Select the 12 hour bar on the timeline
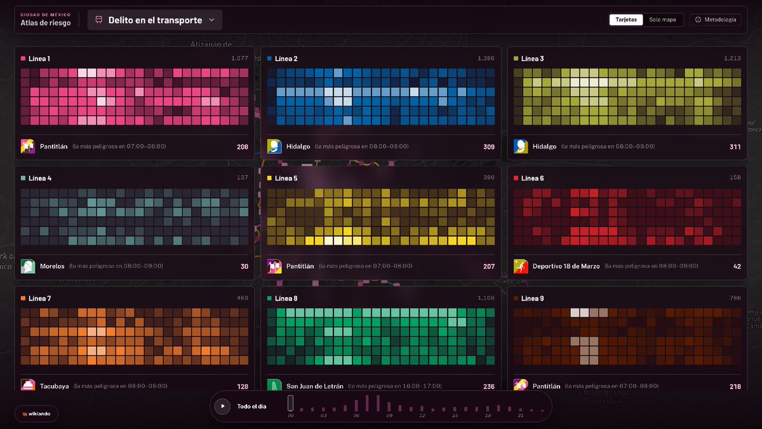762x429 pixels. [422, 409]
